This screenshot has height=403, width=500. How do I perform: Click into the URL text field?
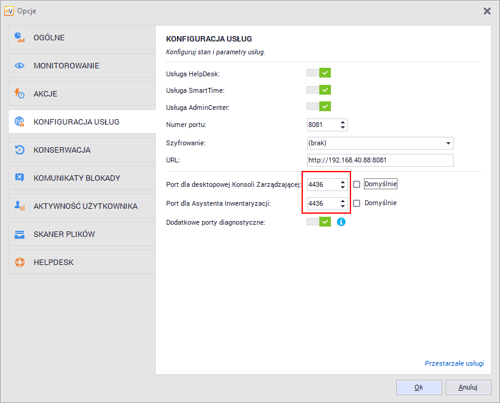[380, 161]
